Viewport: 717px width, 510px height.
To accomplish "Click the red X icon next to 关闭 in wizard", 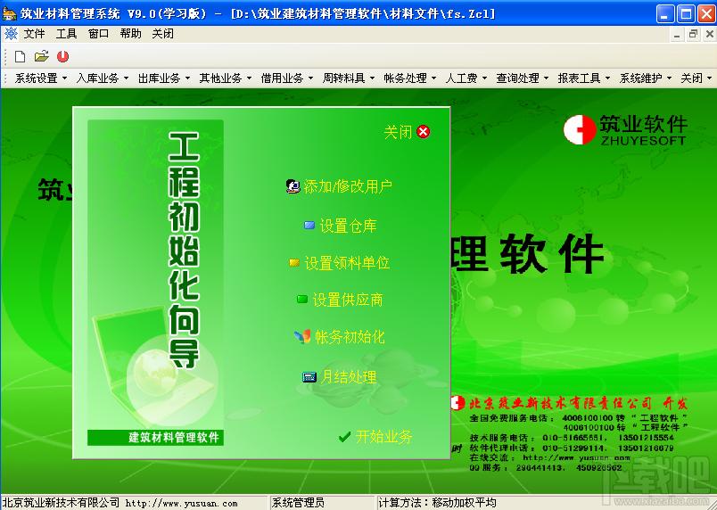I will (424, 132).
